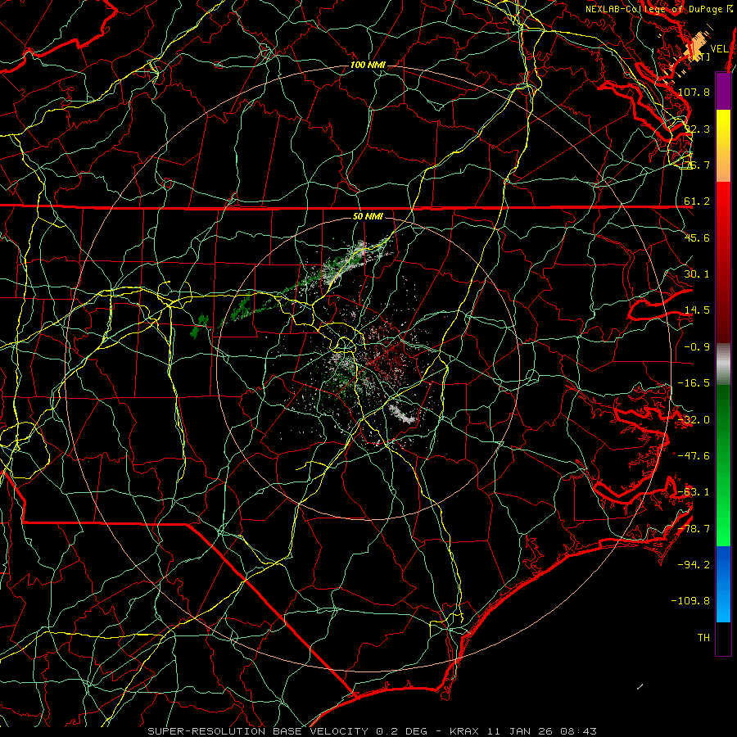737x737 pixels.
Task: Pick the purple segment of the velocity color bar
Action: [723, 91]
